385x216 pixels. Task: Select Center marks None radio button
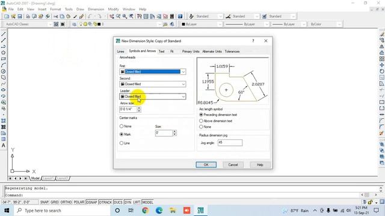point(122,127)
